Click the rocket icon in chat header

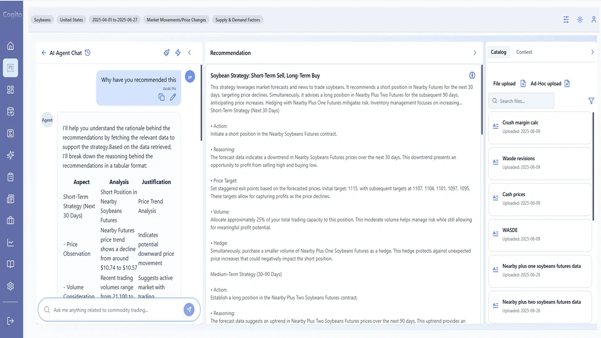tap(167, 53)
